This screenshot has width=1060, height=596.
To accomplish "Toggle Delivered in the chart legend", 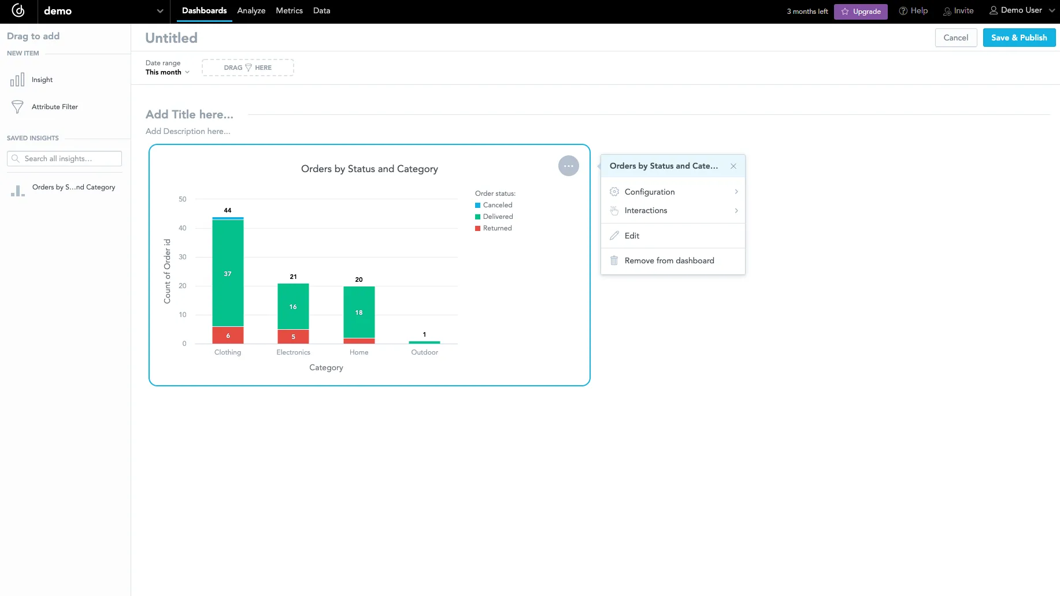I will pyautogui.click(x=494, y=217).
